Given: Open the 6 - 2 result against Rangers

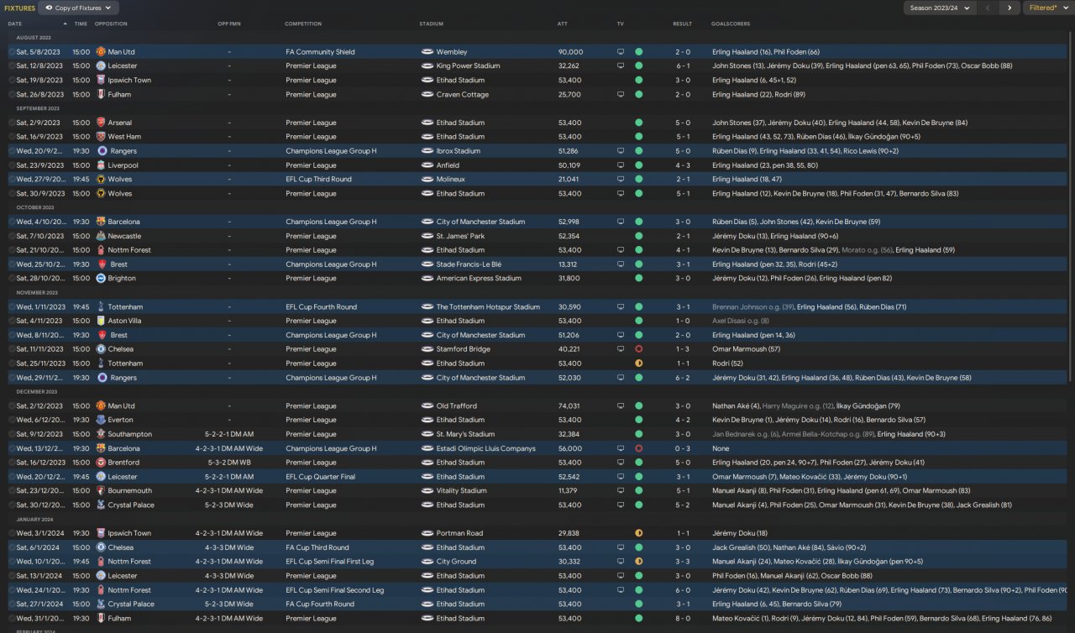Looking at the screenshot, I should point(683,378).
